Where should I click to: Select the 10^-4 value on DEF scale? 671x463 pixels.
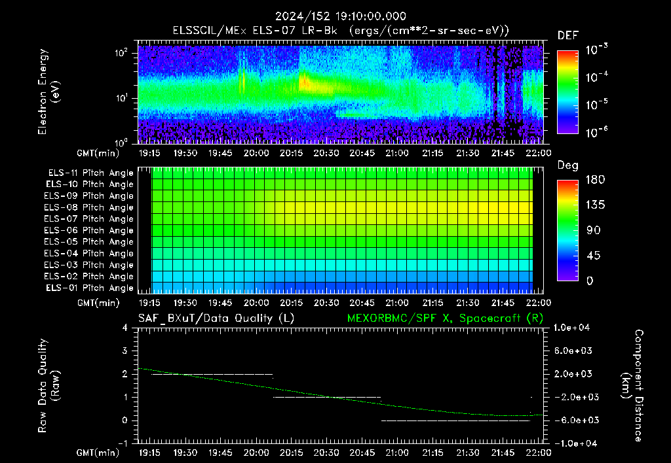596,77
